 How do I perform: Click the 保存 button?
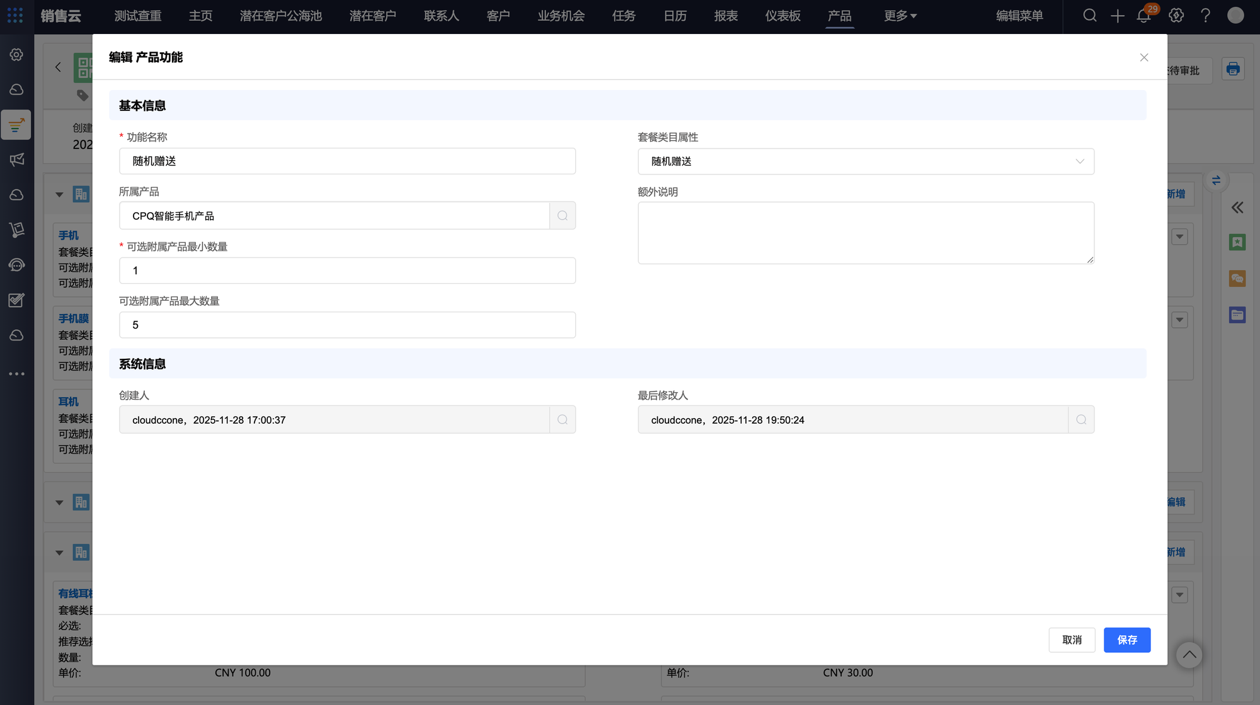coord(1126,640)
